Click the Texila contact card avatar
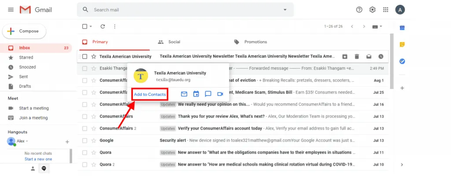 (x=141, y=76)
